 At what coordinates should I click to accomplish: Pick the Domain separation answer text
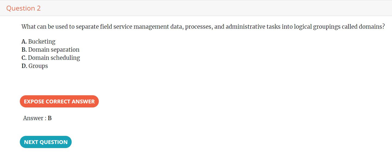[x=54, y=50]
